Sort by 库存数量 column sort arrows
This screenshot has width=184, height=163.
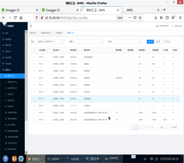[x=146, y=50]
